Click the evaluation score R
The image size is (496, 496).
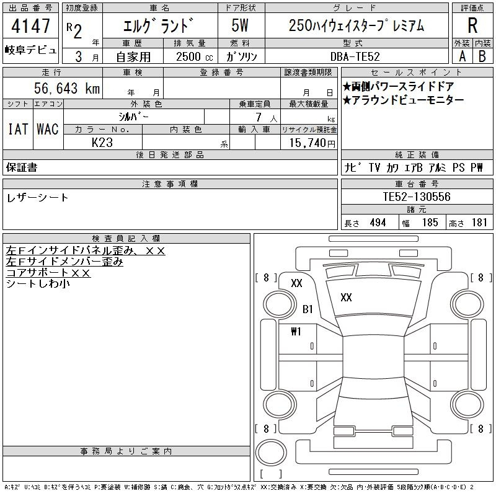472,25
